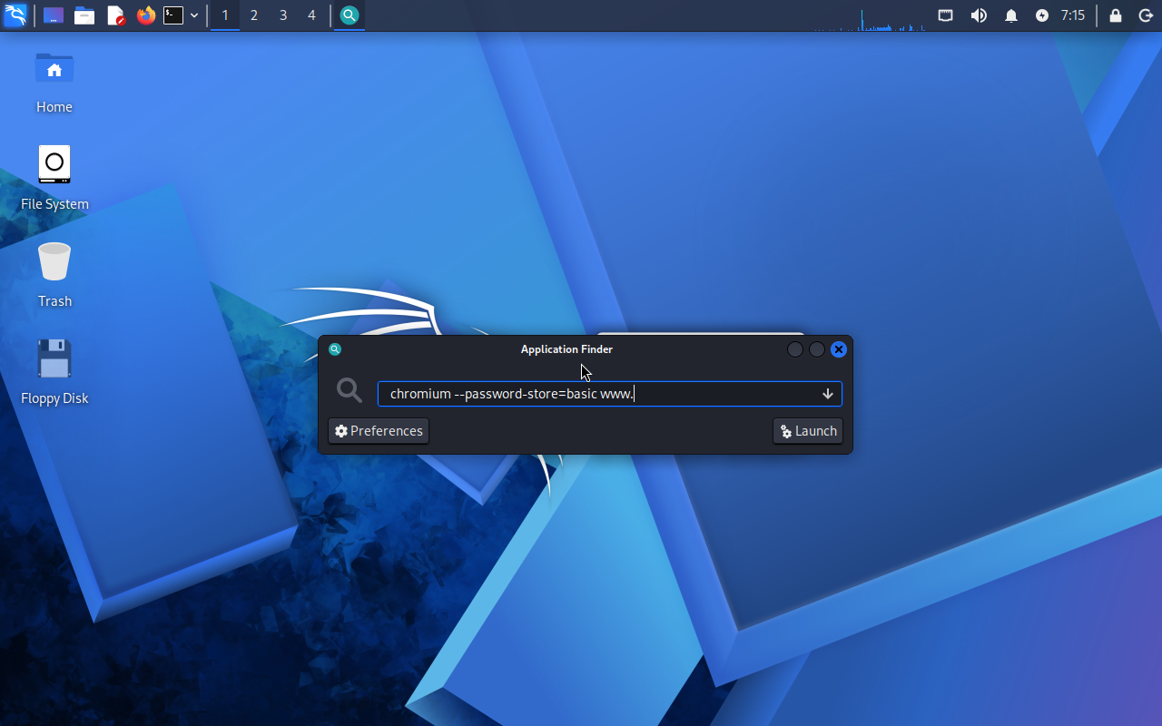The width and height of the screenshot is (1162, 726).
Task: Select the Trash desktop icon
Action: [x=54, y=274]
